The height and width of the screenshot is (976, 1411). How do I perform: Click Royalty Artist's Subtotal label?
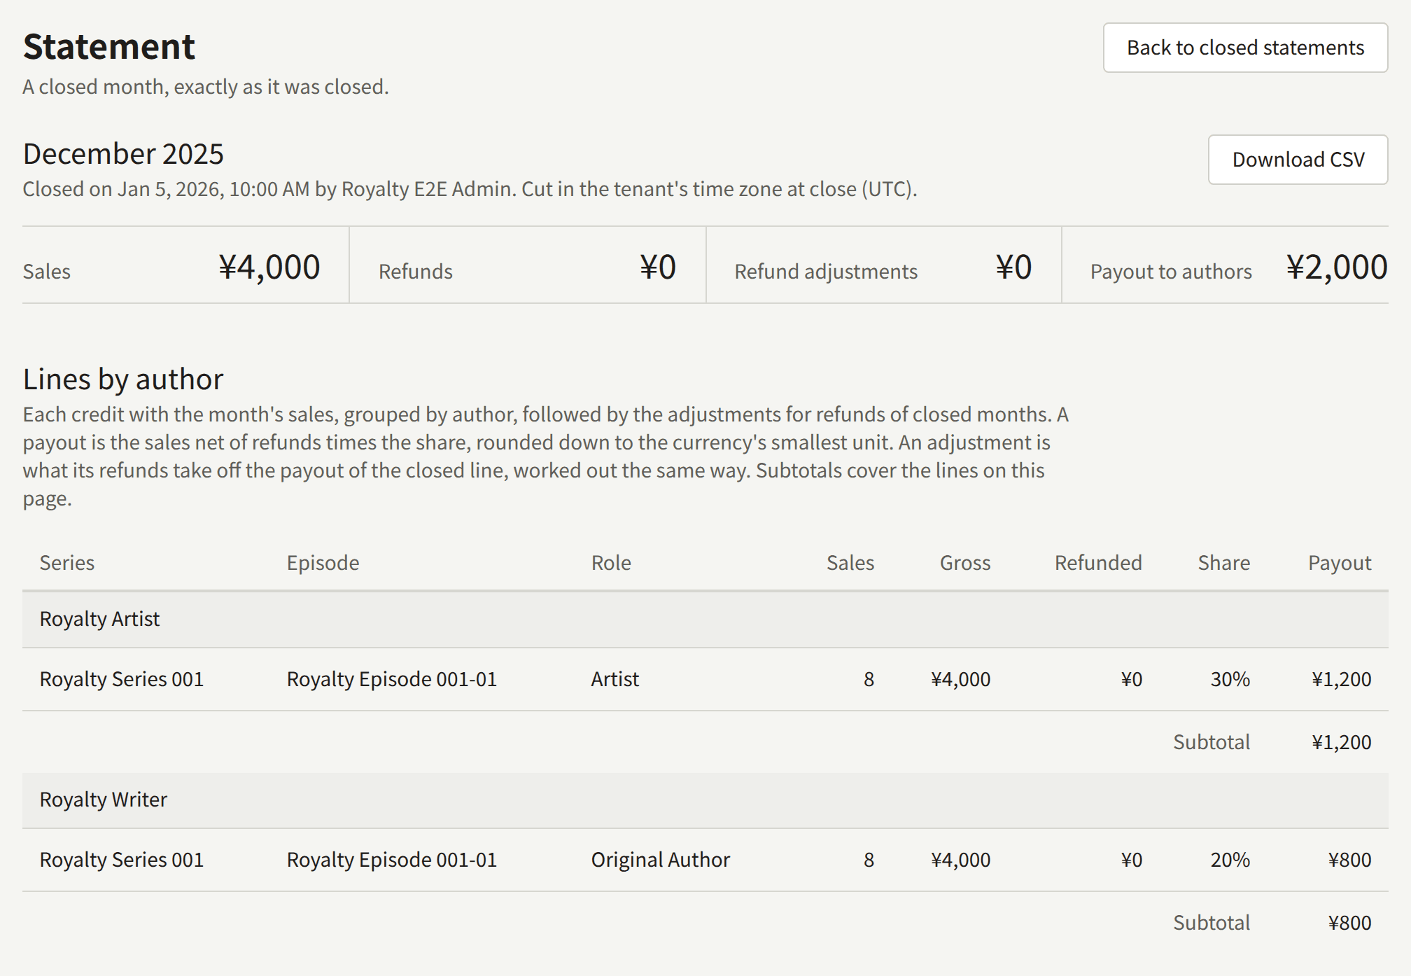point(1212,742)
